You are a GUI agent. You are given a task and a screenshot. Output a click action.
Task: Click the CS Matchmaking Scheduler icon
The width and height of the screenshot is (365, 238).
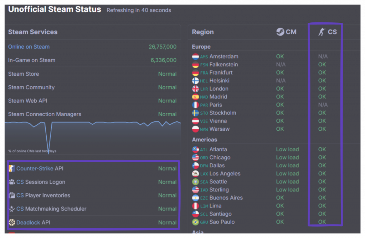tap(12, 209)
